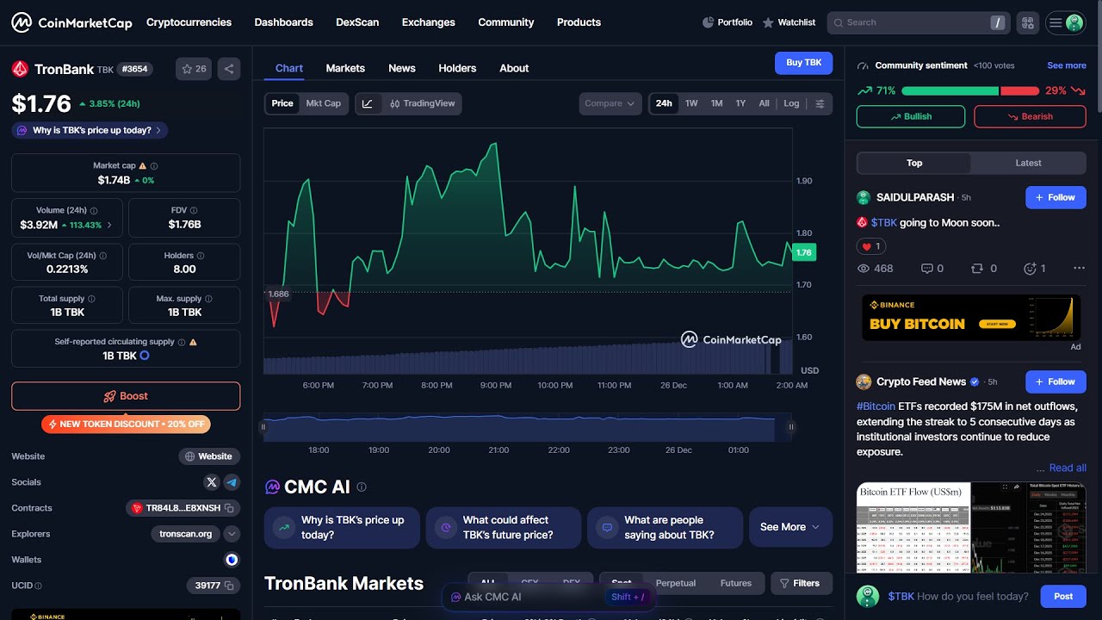This screenshot has height=620, width=1102.
Task: Open Portfolio pie chart link
Action: (x=727, y=22)
